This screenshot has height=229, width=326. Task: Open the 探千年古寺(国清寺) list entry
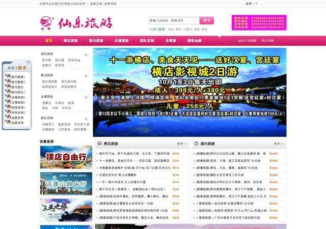pos(132,189)
